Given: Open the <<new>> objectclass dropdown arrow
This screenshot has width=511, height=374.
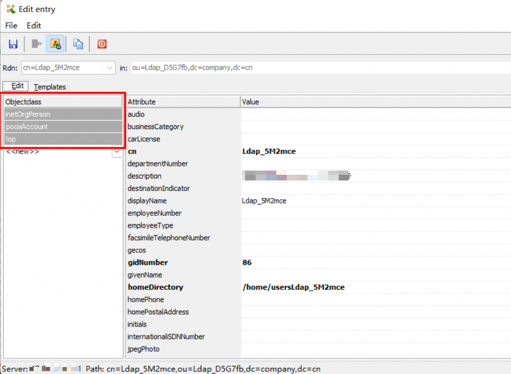Looking at the screenshot, I should point(117,151).
